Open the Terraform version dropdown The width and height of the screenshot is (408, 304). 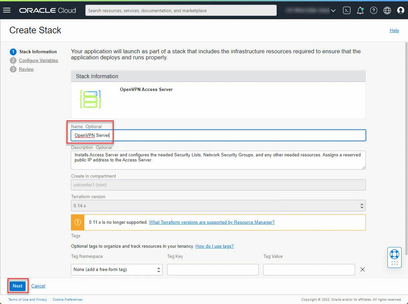(x=218, y=206)
